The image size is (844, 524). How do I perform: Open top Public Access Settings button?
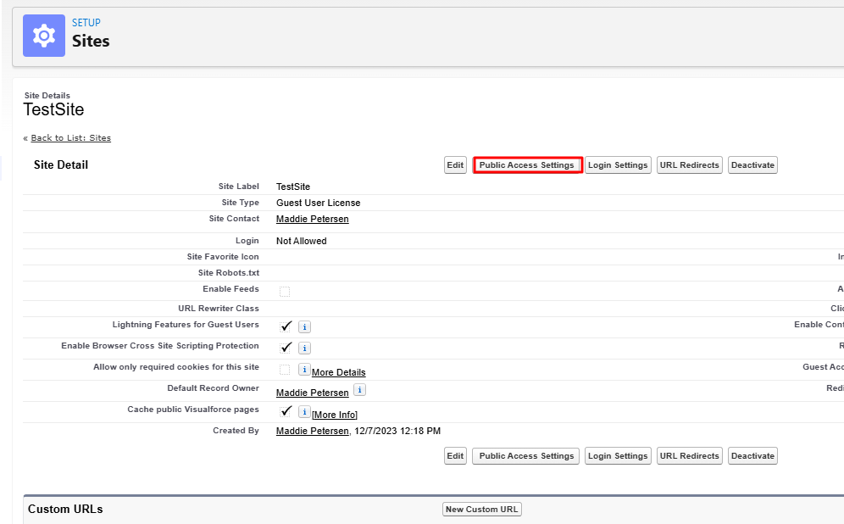point(526,164)
